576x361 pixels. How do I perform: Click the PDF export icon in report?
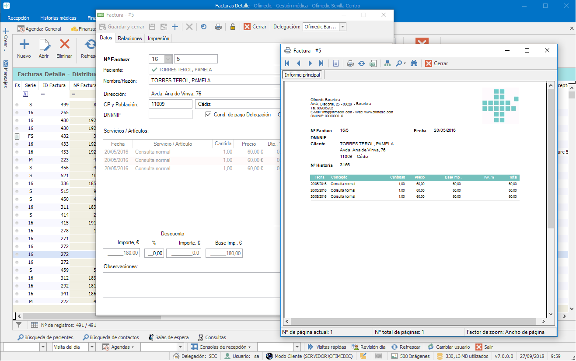point(373,63)
